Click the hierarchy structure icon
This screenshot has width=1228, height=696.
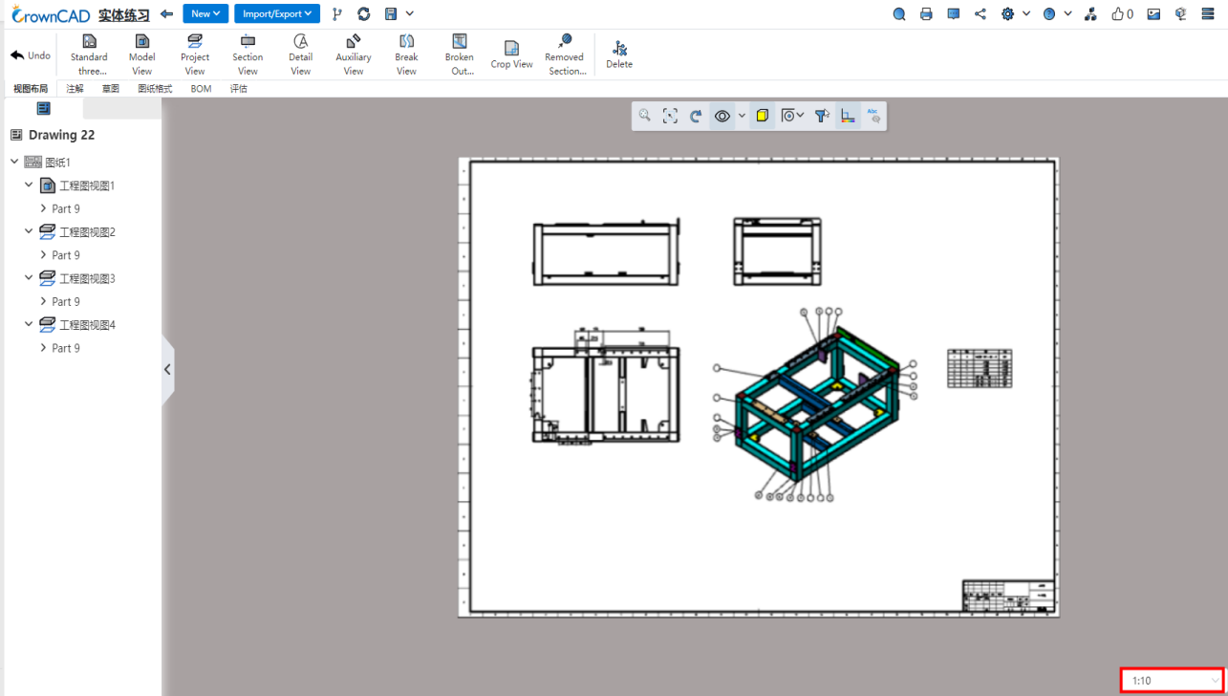(1090, 13)
